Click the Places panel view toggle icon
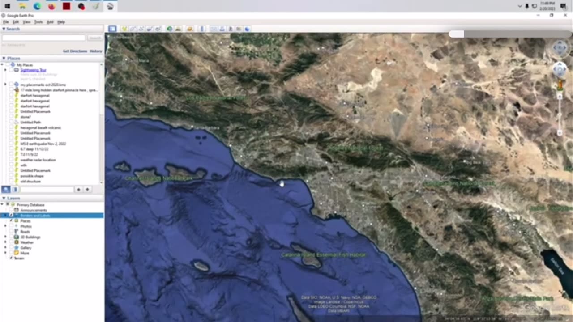 [x=15, y=190]
